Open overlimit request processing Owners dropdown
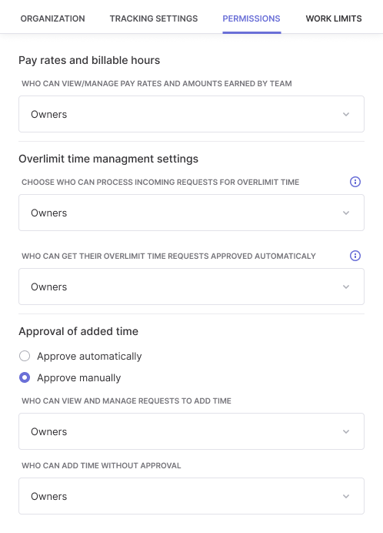The height and width of the screenshot is (533, 383). [x=191, y=213]
